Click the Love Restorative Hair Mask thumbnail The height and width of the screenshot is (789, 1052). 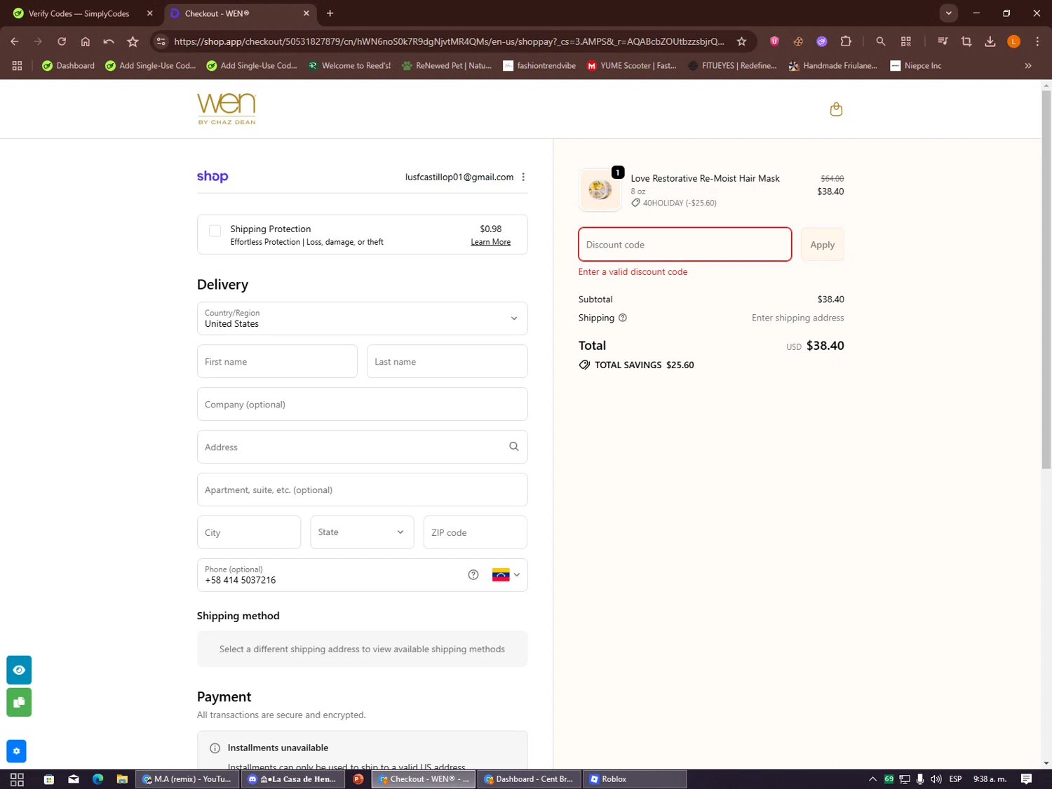(x=600, y=190)
